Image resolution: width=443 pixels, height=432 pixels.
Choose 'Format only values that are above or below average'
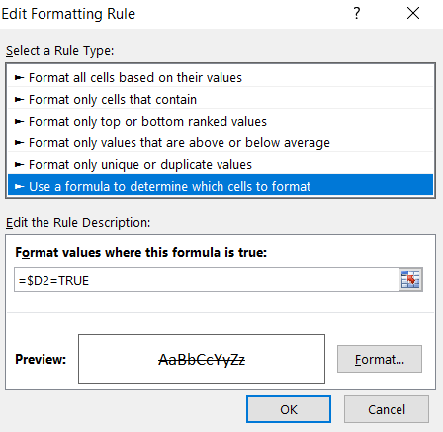pos(221,142)
